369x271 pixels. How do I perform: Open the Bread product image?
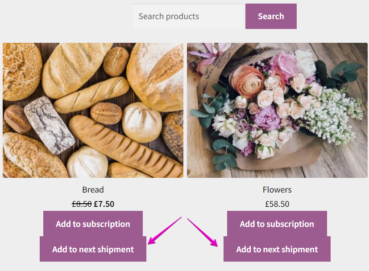(x=93, y=110)
